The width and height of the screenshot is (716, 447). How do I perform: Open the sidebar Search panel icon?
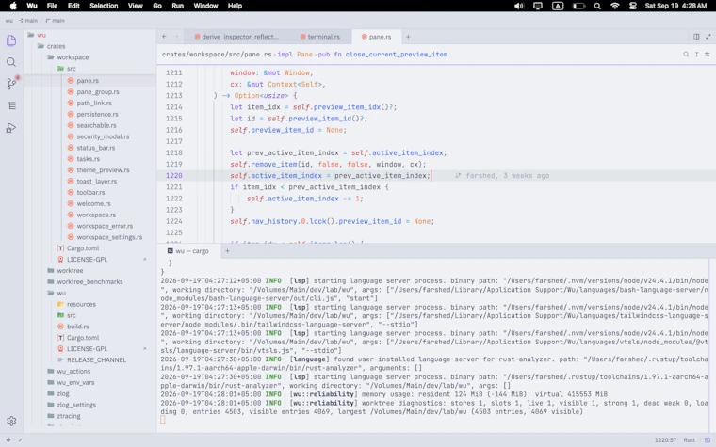(x=11, y=62)
